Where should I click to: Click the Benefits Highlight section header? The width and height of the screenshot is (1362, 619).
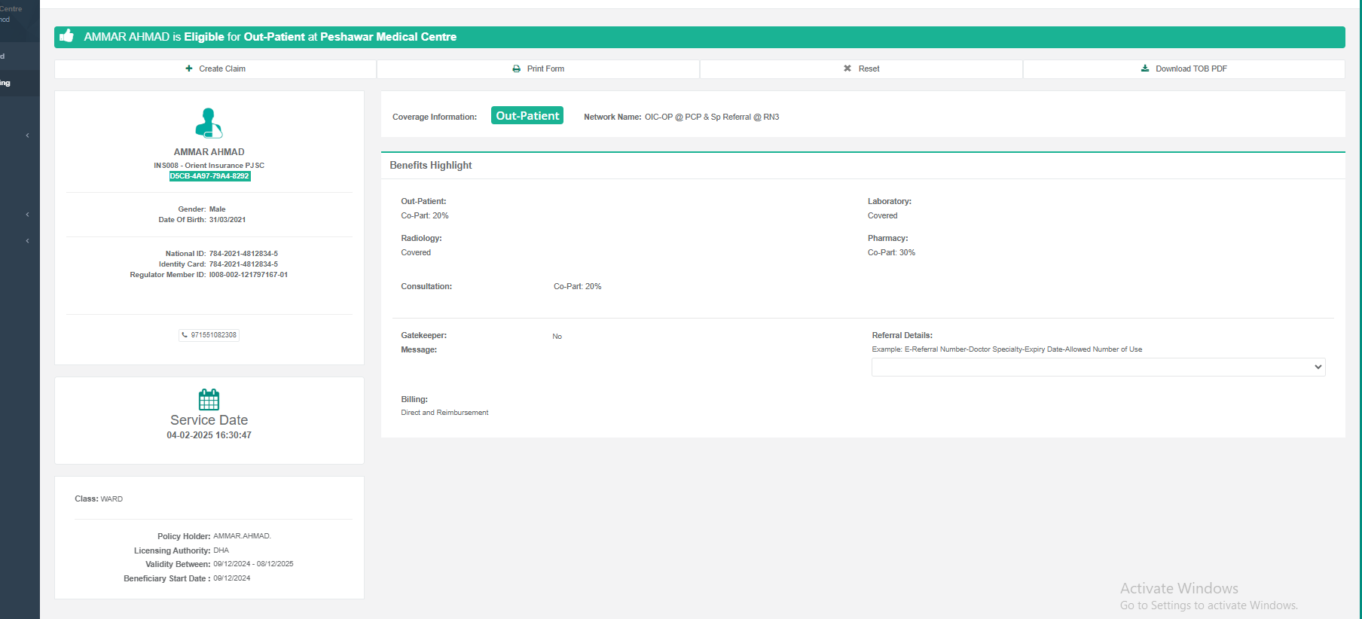point(431,166)
